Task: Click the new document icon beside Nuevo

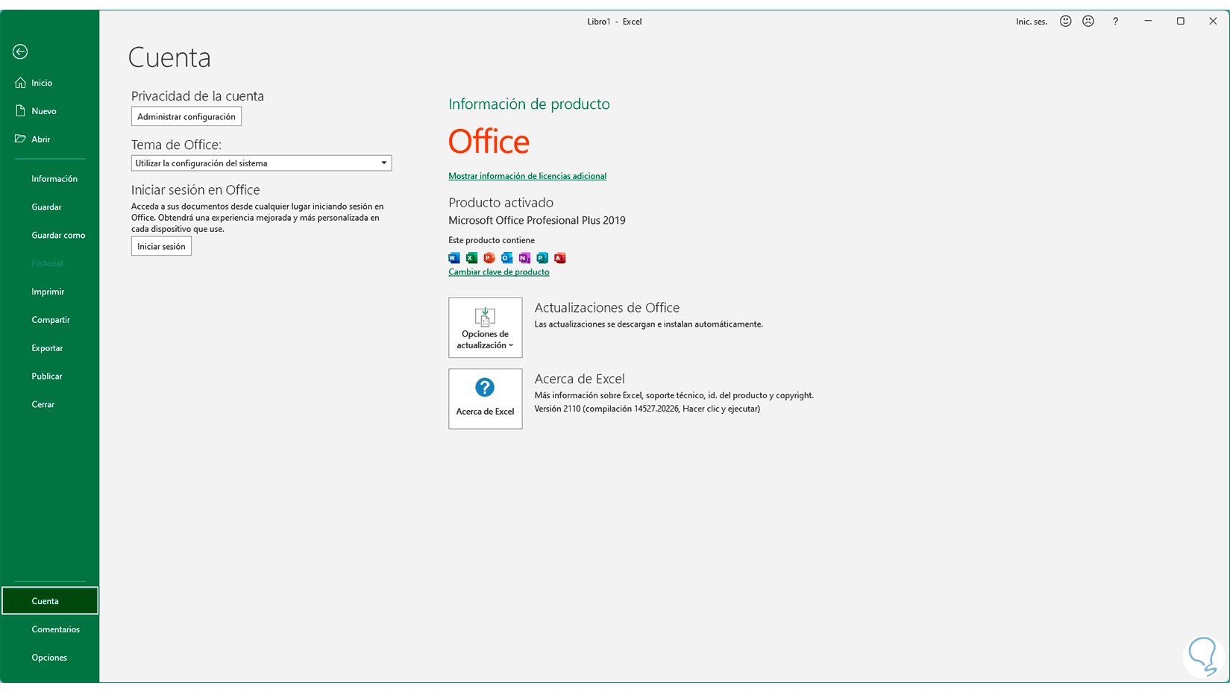Action: pyautogui.click(x=20, y=111)
